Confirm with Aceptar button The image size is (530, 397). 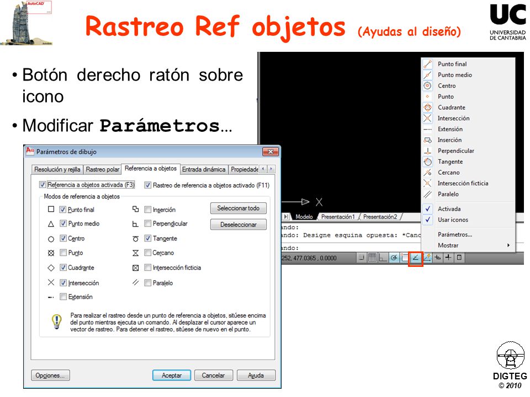click(x=171, y=375)
